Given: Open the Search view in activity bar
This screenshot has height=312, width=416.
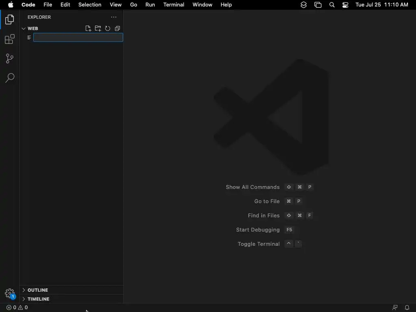Looking at the screenshot, I should [10, 78].
